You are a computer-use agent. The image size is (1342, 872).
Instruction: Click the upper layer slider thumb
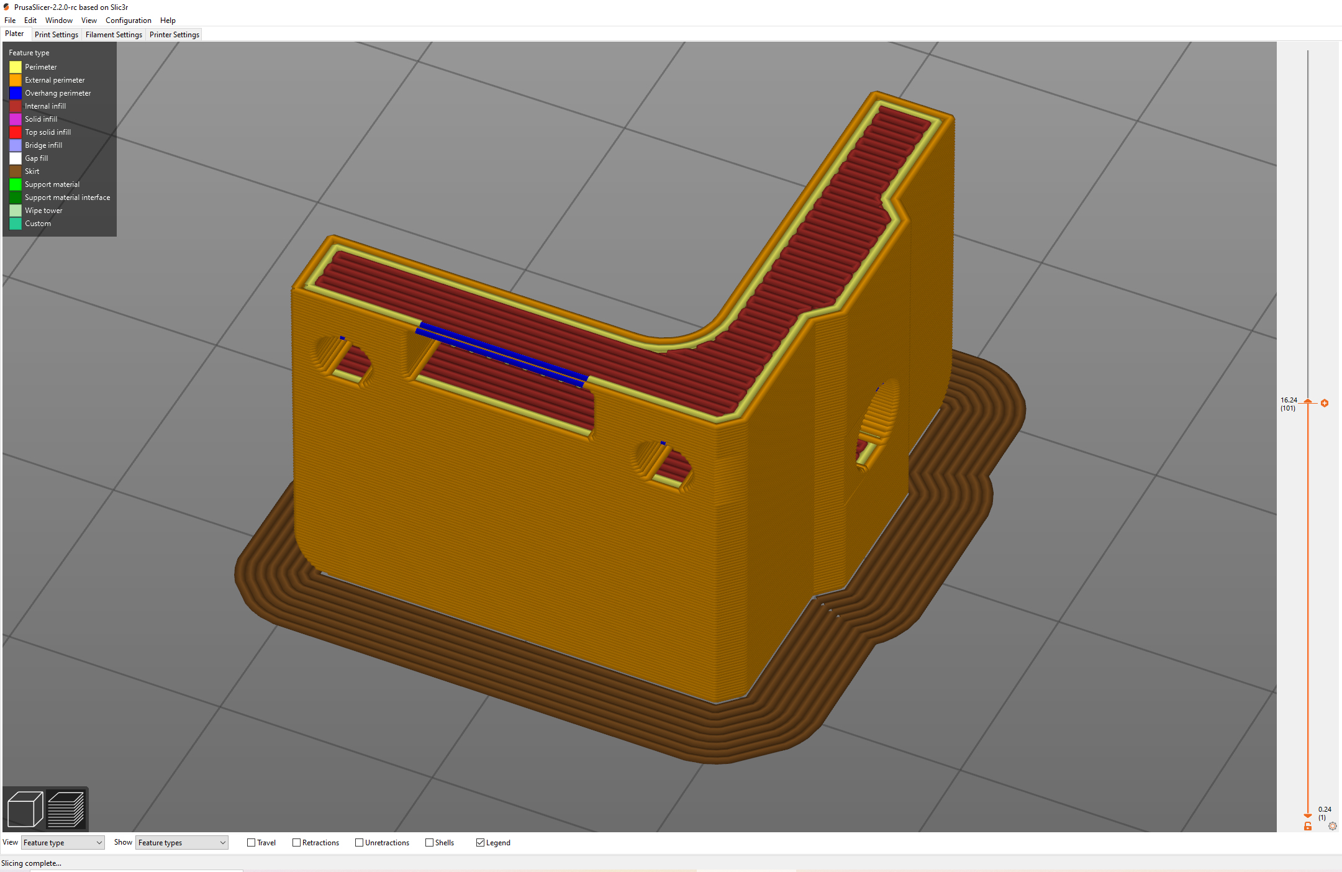(1308, 402)
